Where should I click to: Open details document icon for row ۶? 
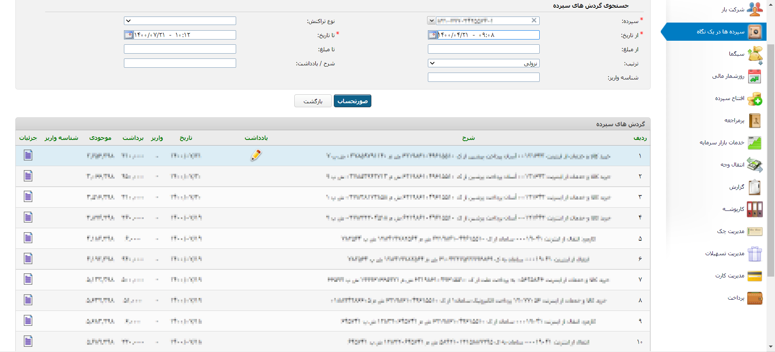click(x=28, y=258)
